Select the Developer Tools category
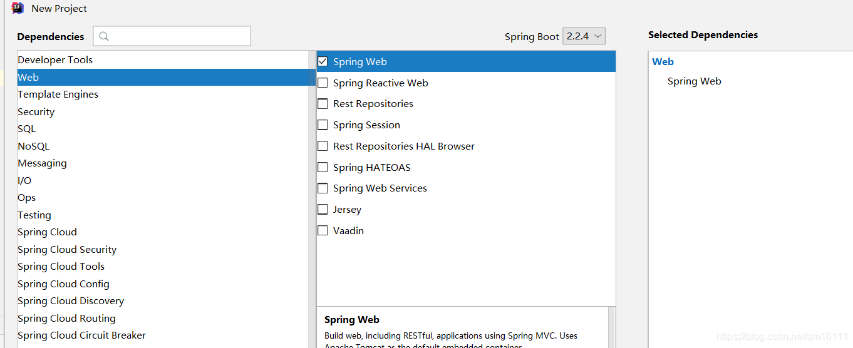The image size is (853, 348). click(163, 60)
